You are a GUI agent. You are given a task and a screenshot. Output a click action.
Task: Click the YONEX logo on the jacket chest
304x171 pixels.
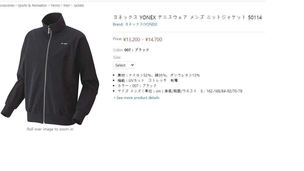pos(64,44)
